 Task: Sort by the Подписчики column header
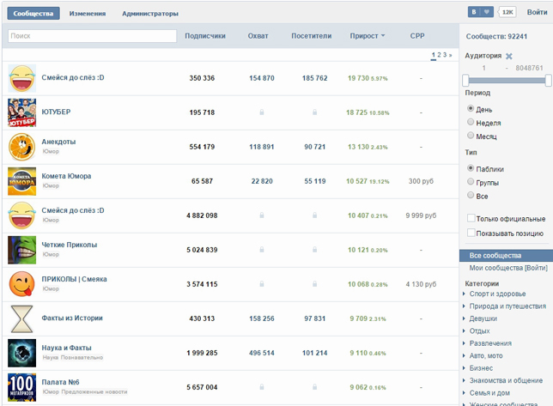[x=205, y=36]
